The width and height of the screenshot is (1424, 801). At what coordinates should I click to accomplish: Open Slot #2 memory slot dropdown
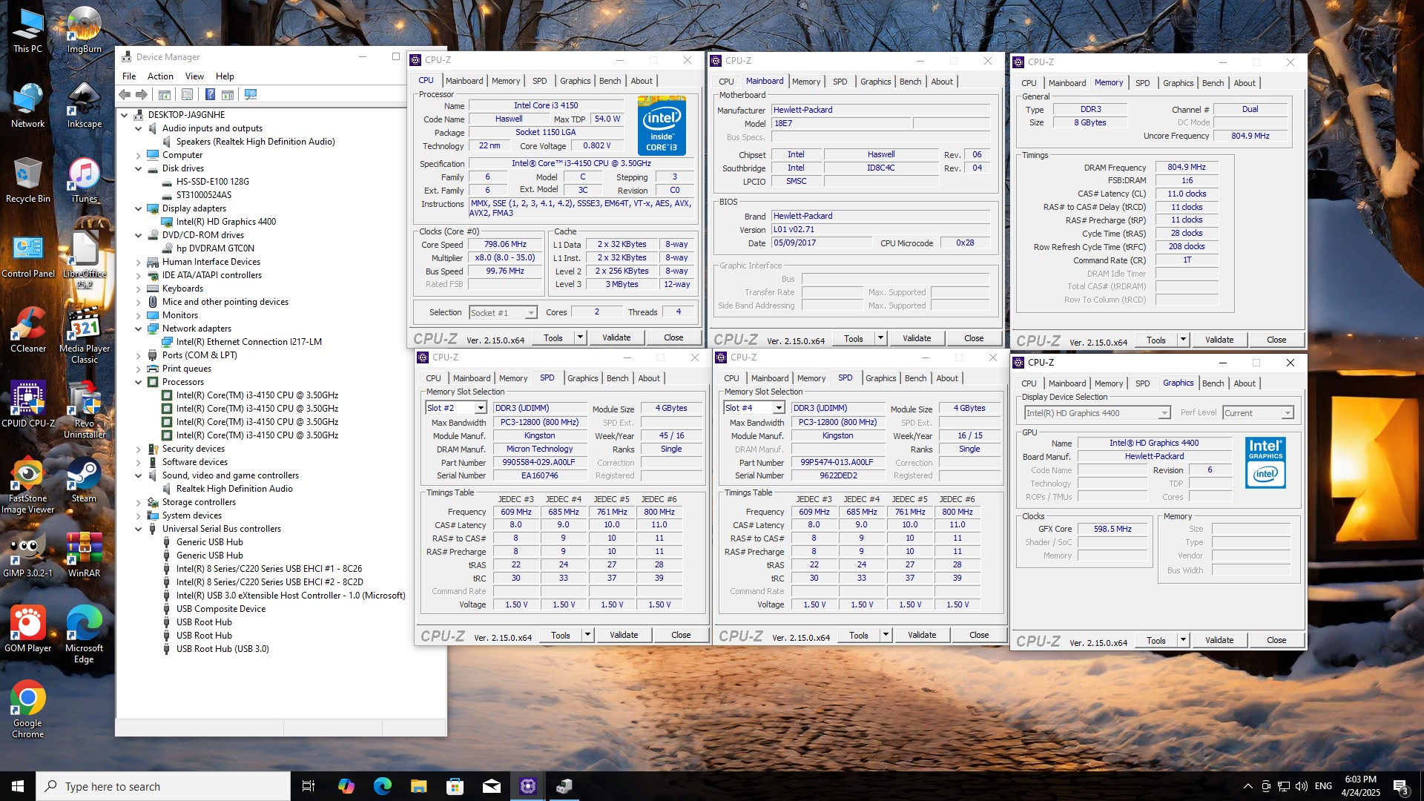(481, 408)
